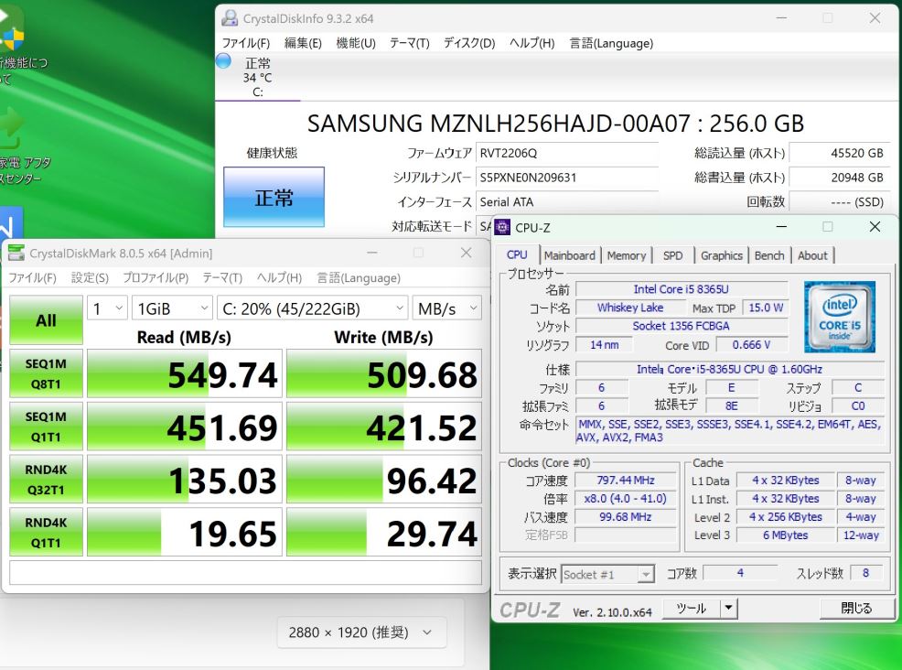This screenshot has width=902, height=670.
Task: Minimize the CPU-Z window
Action: pos(781,227)
